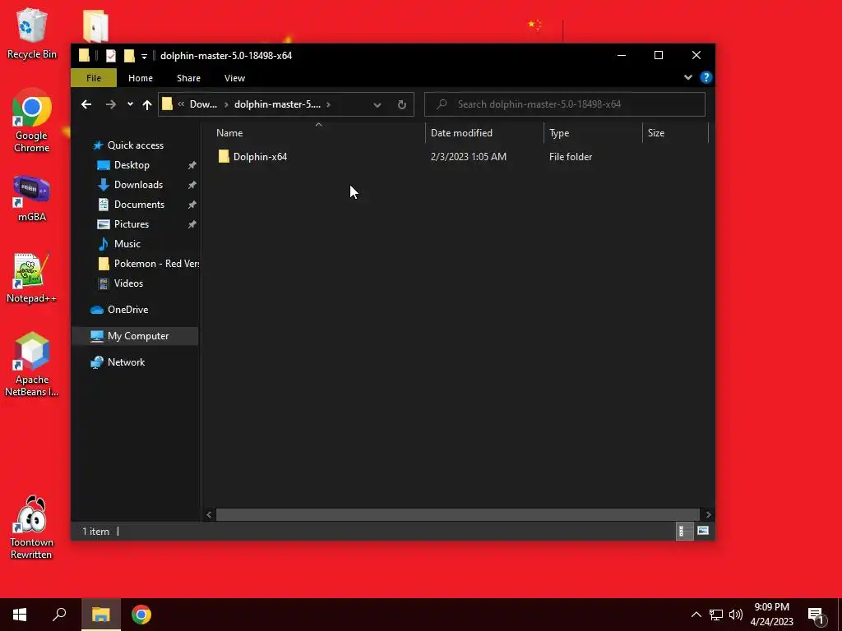Open Help via the blue question icon

tap(706, 77)
